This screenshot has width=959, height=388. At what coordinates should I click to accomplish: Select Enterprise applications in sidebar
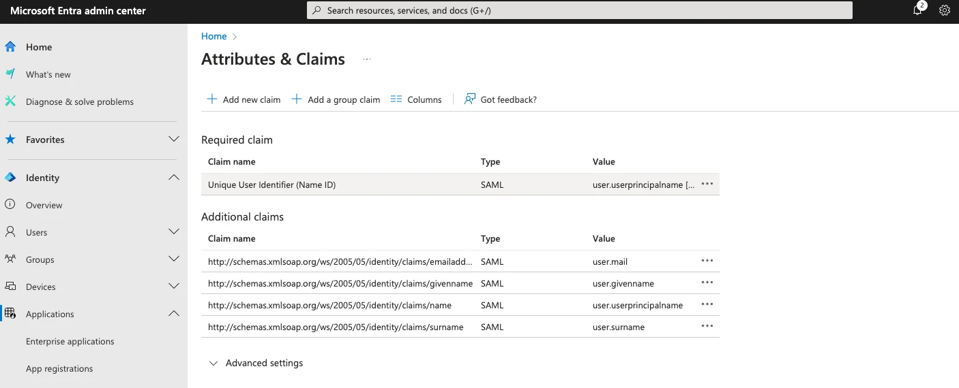coord(70,341)
